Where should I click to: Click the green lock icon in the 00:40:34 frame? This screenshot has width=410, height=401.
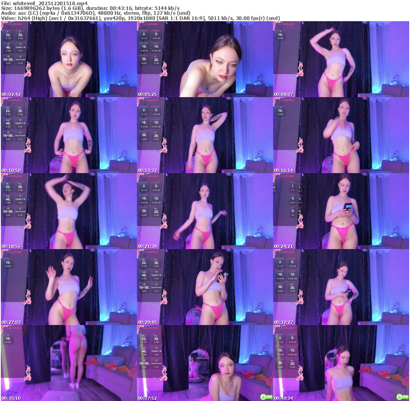click(x=400, y=396)
